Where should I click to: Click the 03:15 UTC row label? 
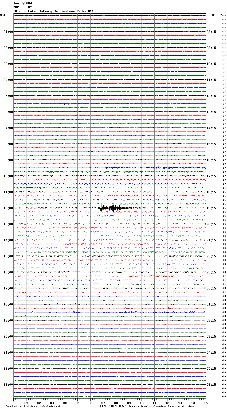point(211,336)
